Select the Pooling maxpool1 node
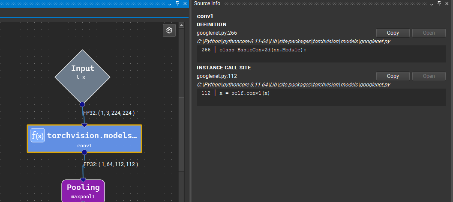Screen dimensions: 453x202 click(x=83, y=191)
